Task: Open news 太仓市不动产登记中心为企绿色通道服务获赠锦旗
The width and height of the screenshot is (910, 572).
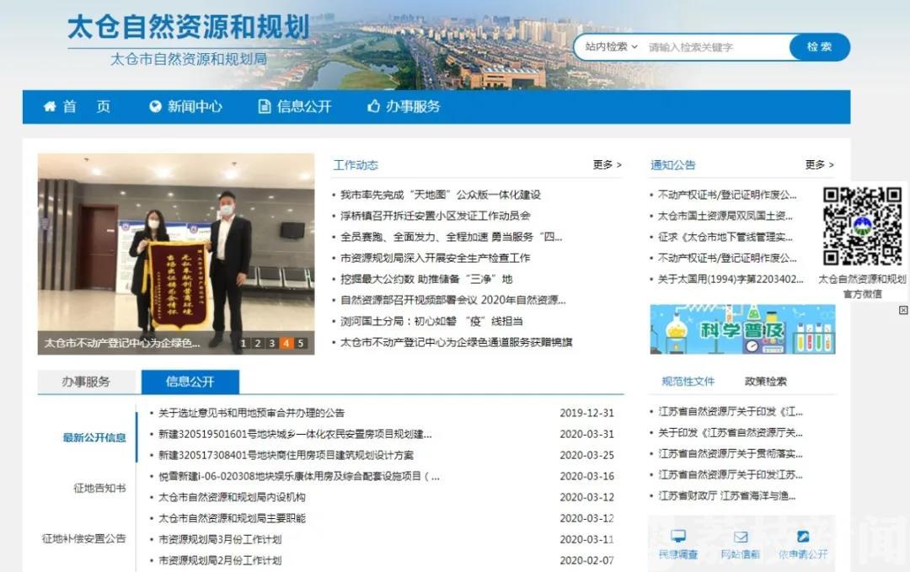Action: tap(456, 342)
